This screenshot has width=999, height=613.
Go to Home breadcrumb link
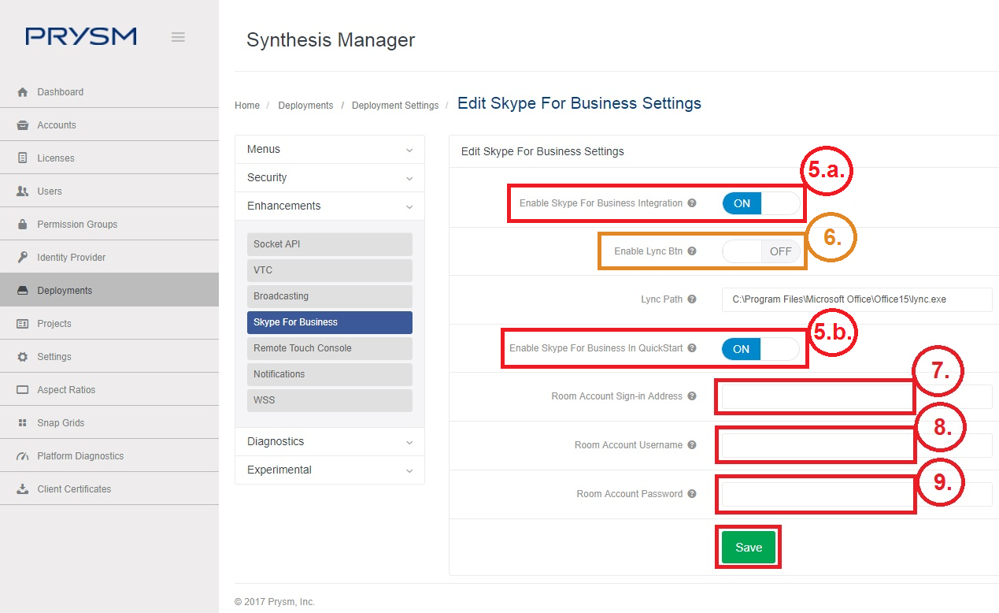pos(247,106)
